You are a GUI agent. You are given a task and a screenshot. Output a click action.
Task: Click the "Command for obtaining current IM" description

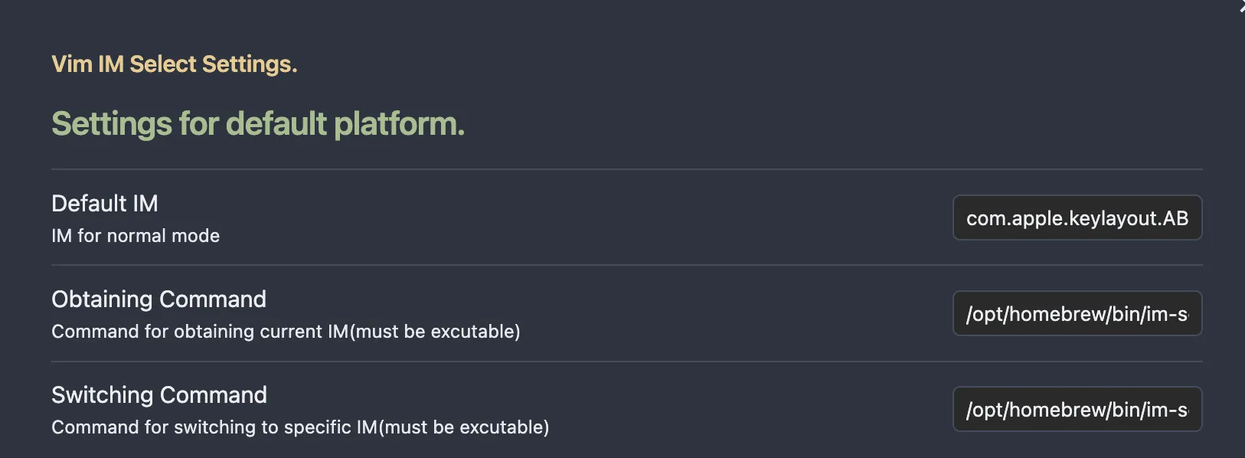[200, 332]
